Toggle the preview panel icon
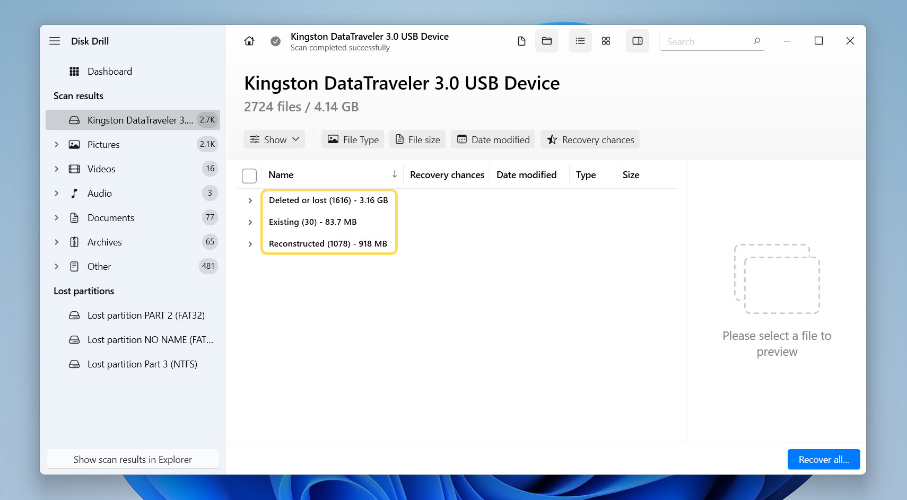Screen dimensions: 907x500 click(x=638, y=41)
